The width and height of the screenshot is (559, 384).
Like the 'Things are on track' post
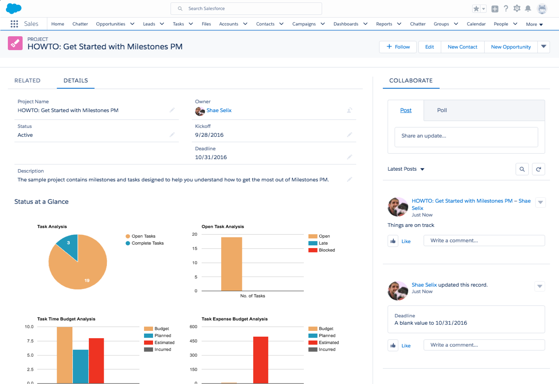point(393,241)
